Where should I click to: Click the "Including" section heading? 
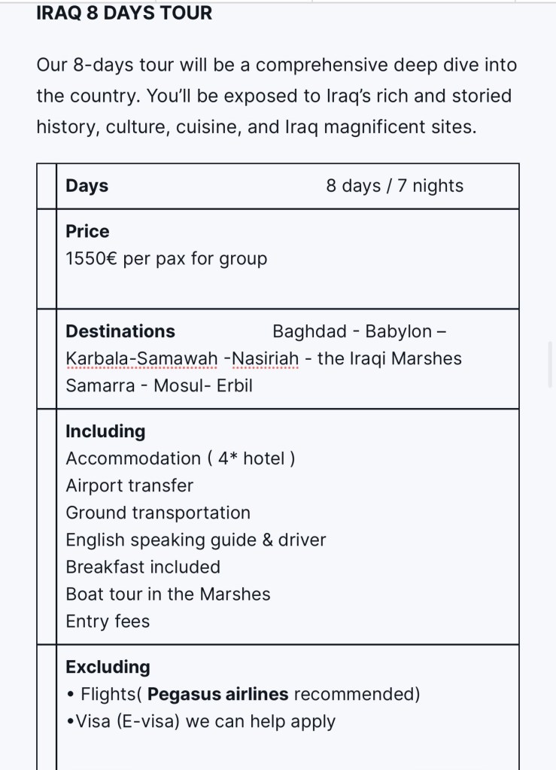[105, 431]
